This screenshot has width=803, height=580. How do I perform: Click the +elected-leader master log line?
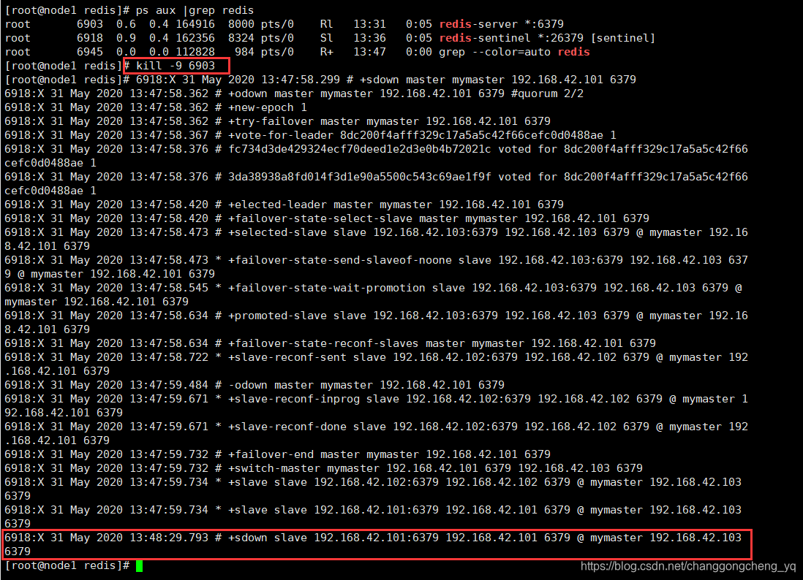pos(284,204)
